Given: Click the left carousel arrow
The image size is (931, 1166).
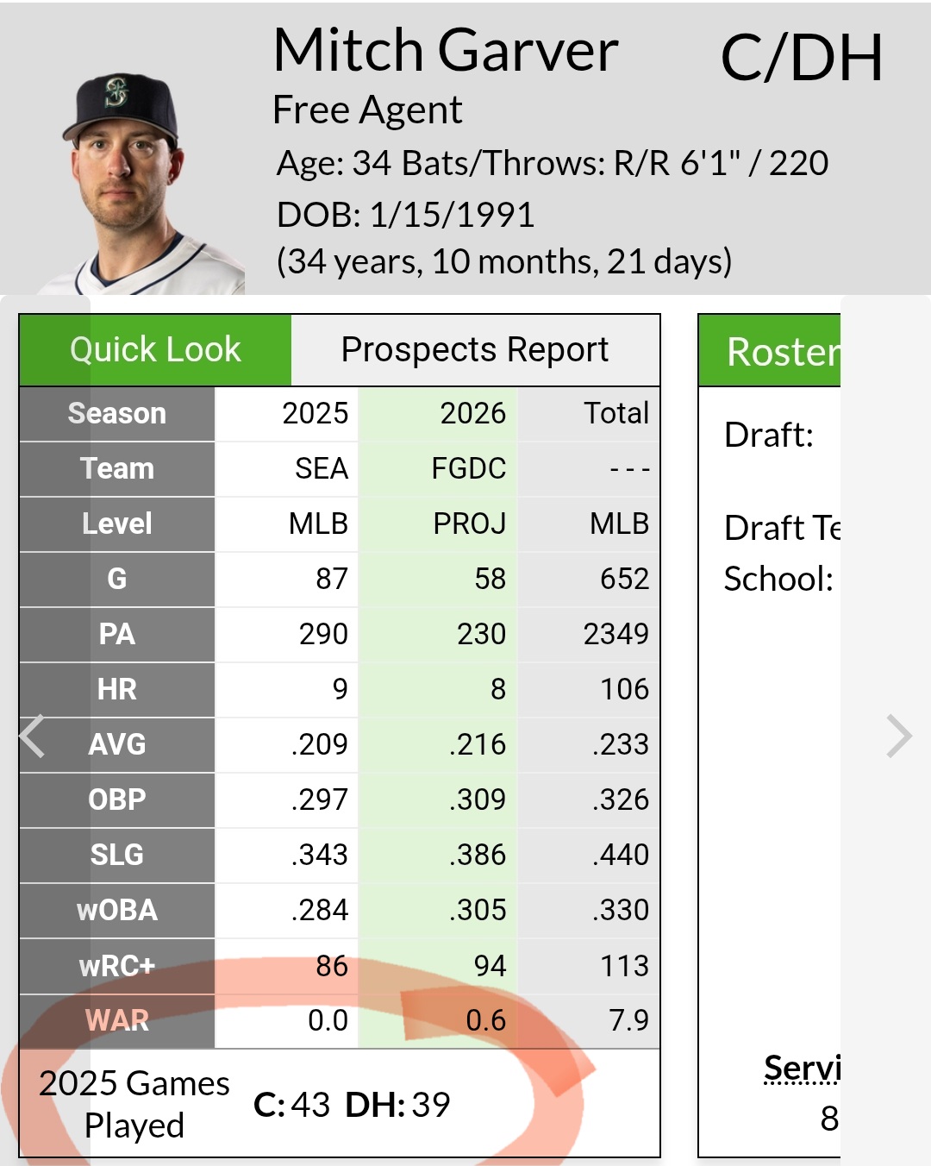Looking at the screenshot, I should (x=33, y=737).
